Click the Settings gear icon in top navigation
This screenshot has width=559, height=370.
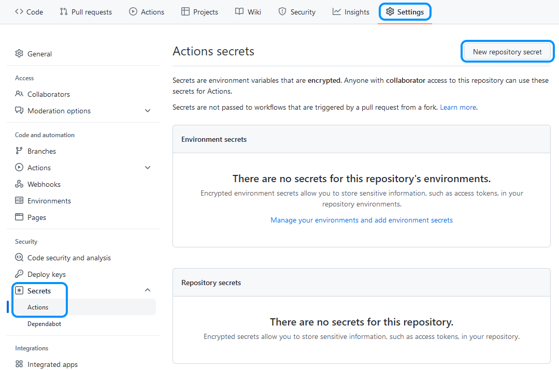[390, 12]
